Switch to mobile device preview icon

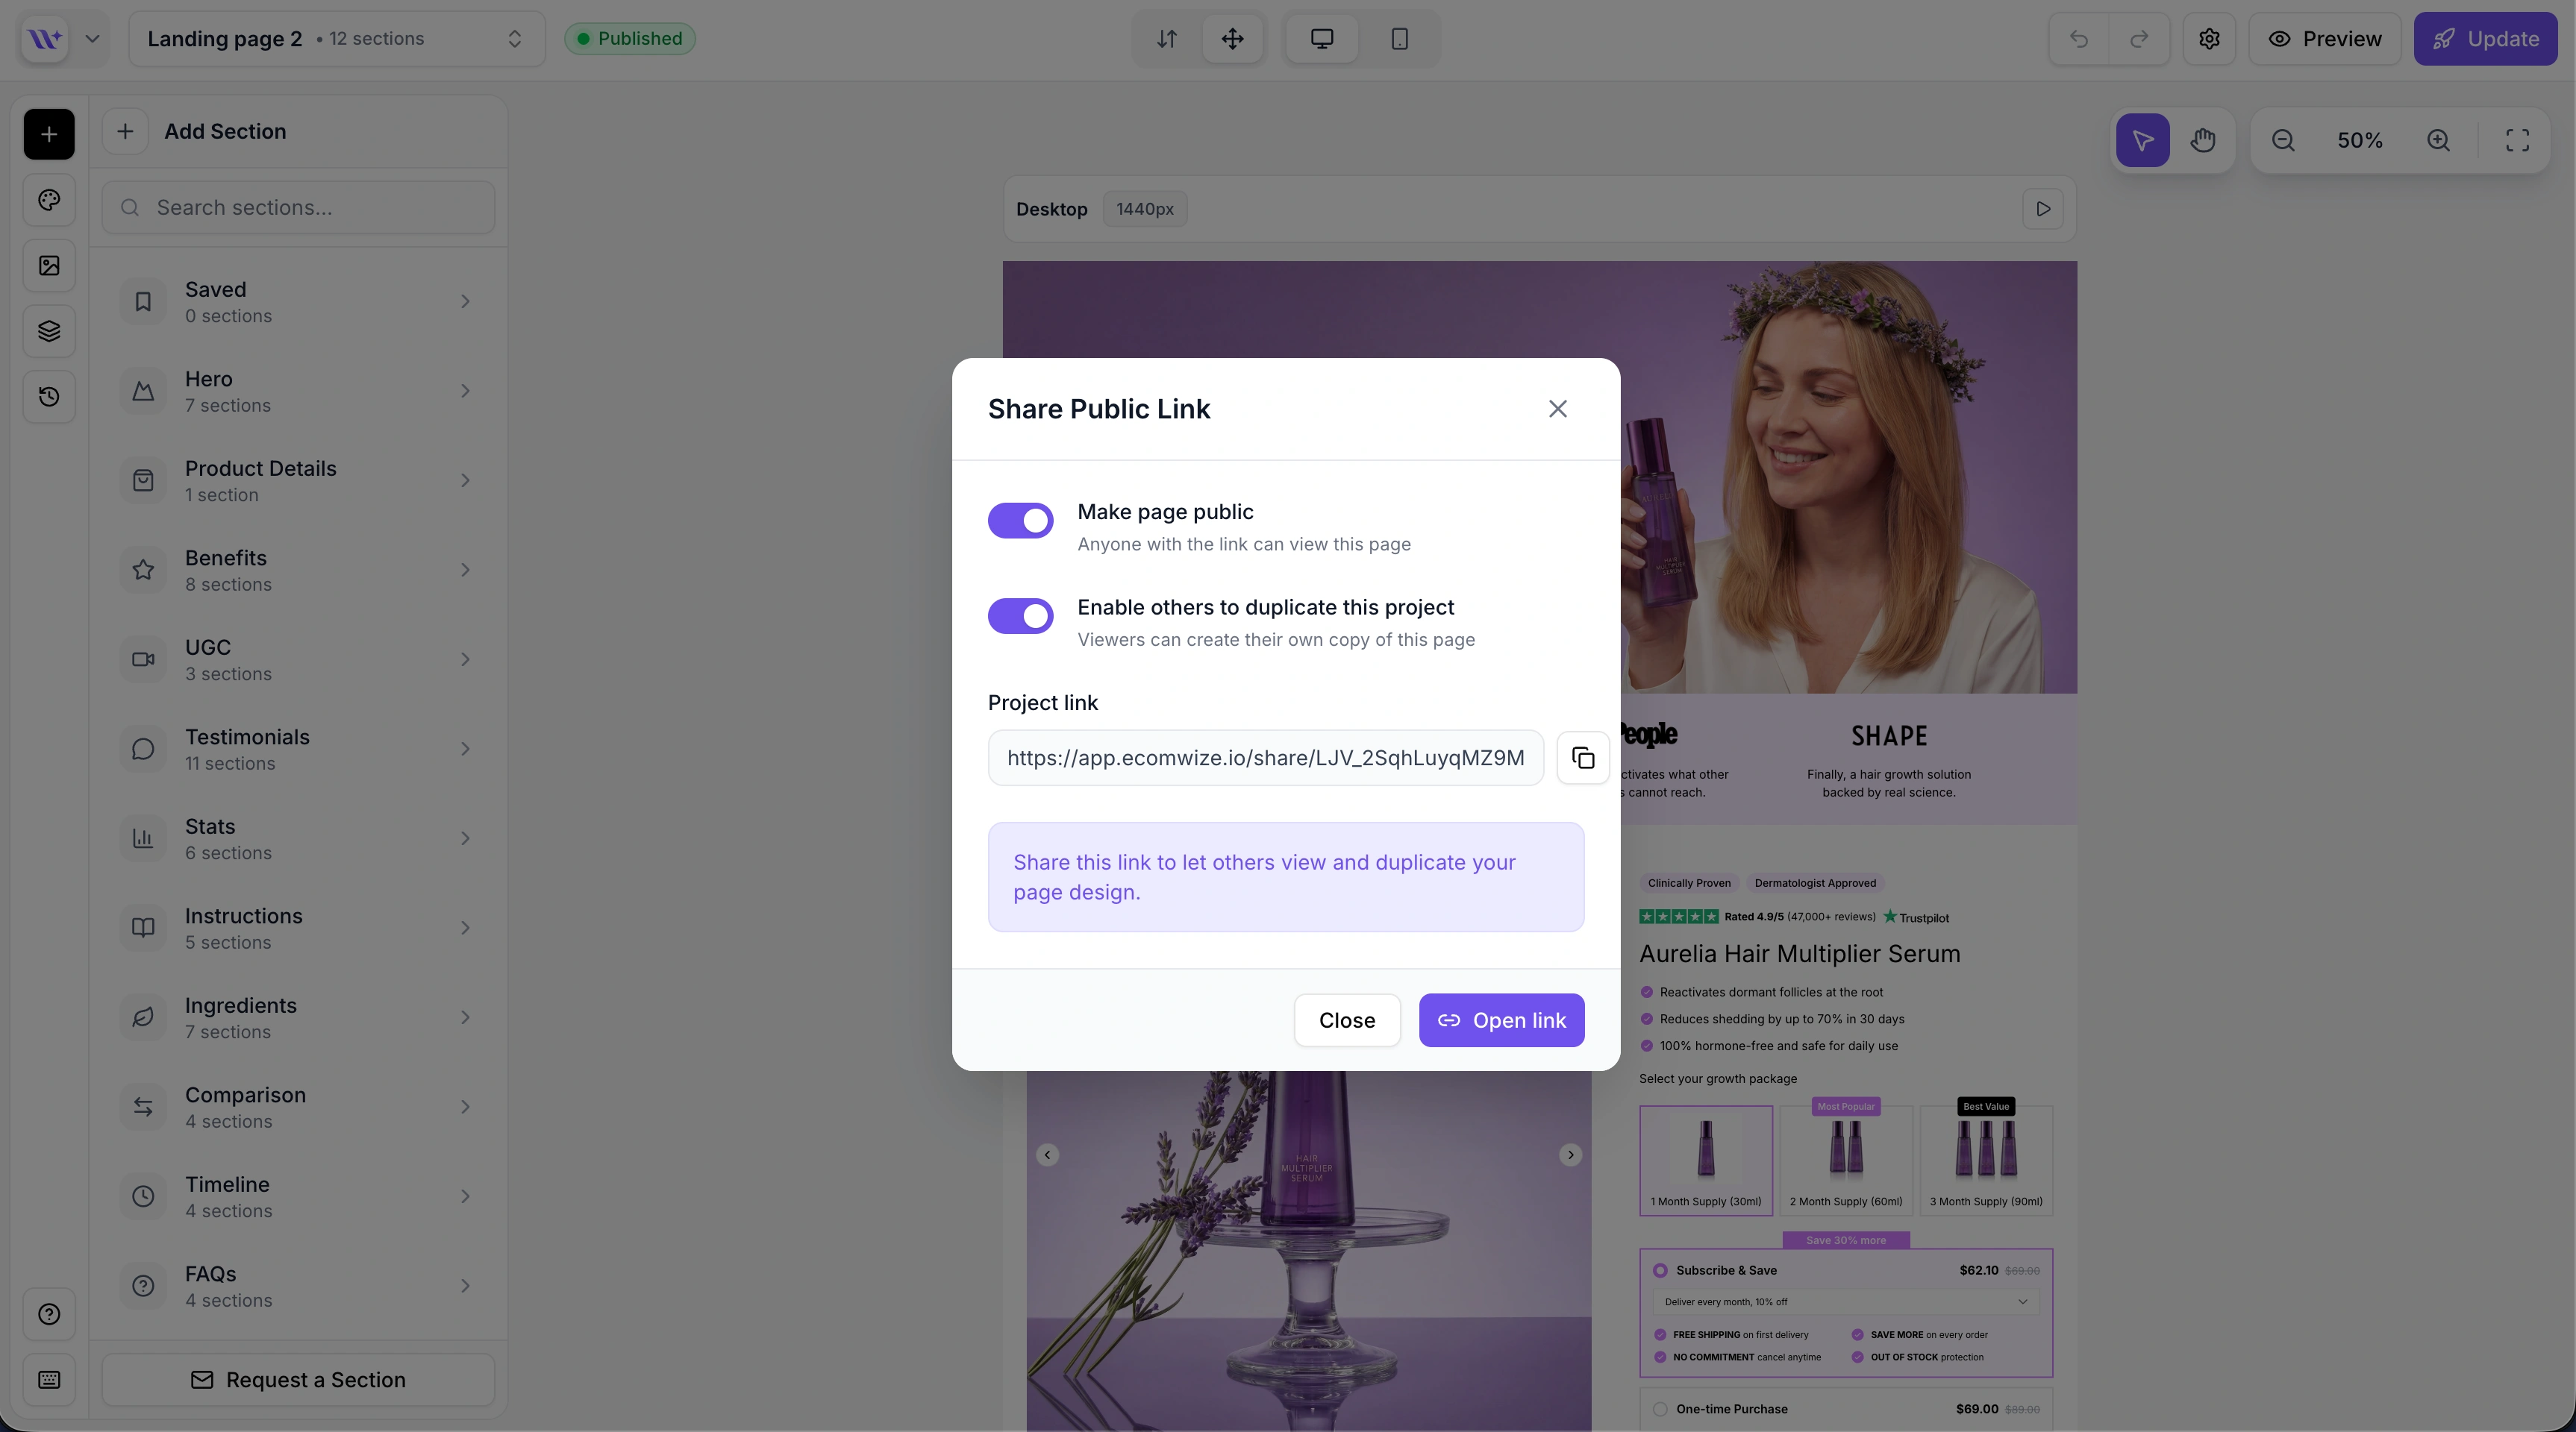click(1399, 39)
